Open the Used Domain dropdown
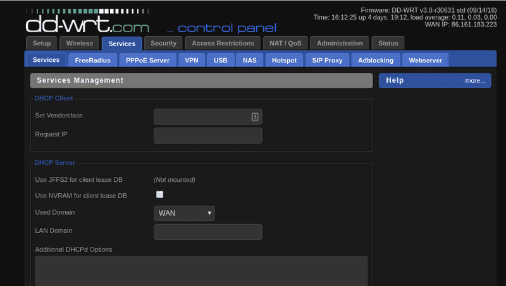This screenshot has width=506, height=286. 184,213
